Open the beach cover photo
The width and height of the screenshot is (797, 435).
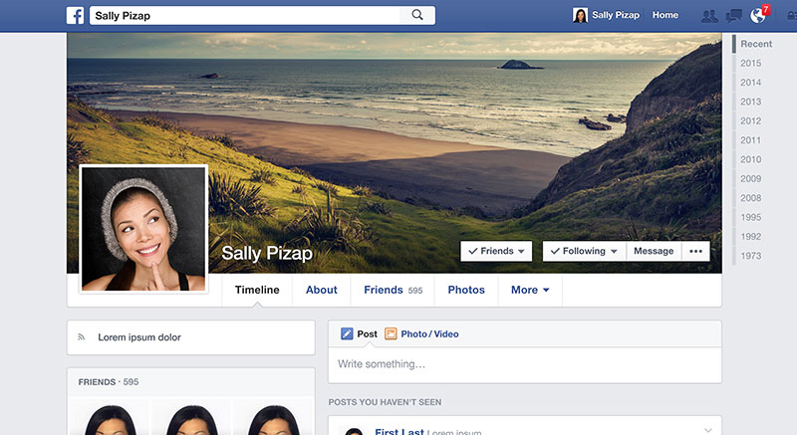(395, 153)
